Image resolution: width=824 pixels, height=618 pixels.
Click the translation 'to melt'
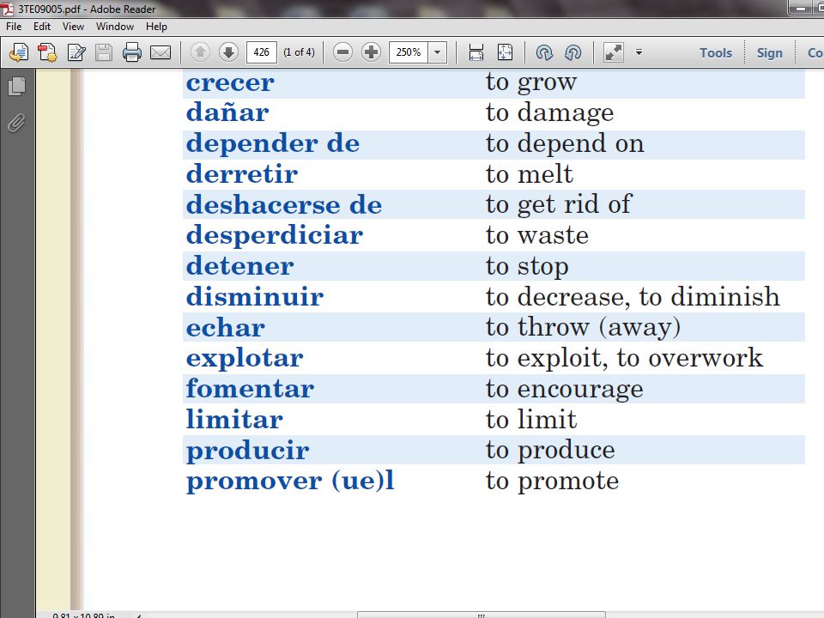point(530,174)
